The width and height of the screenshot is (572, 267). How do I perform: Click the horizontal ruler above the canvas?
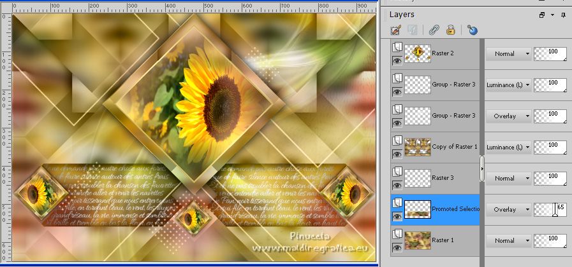click(193, 7)
